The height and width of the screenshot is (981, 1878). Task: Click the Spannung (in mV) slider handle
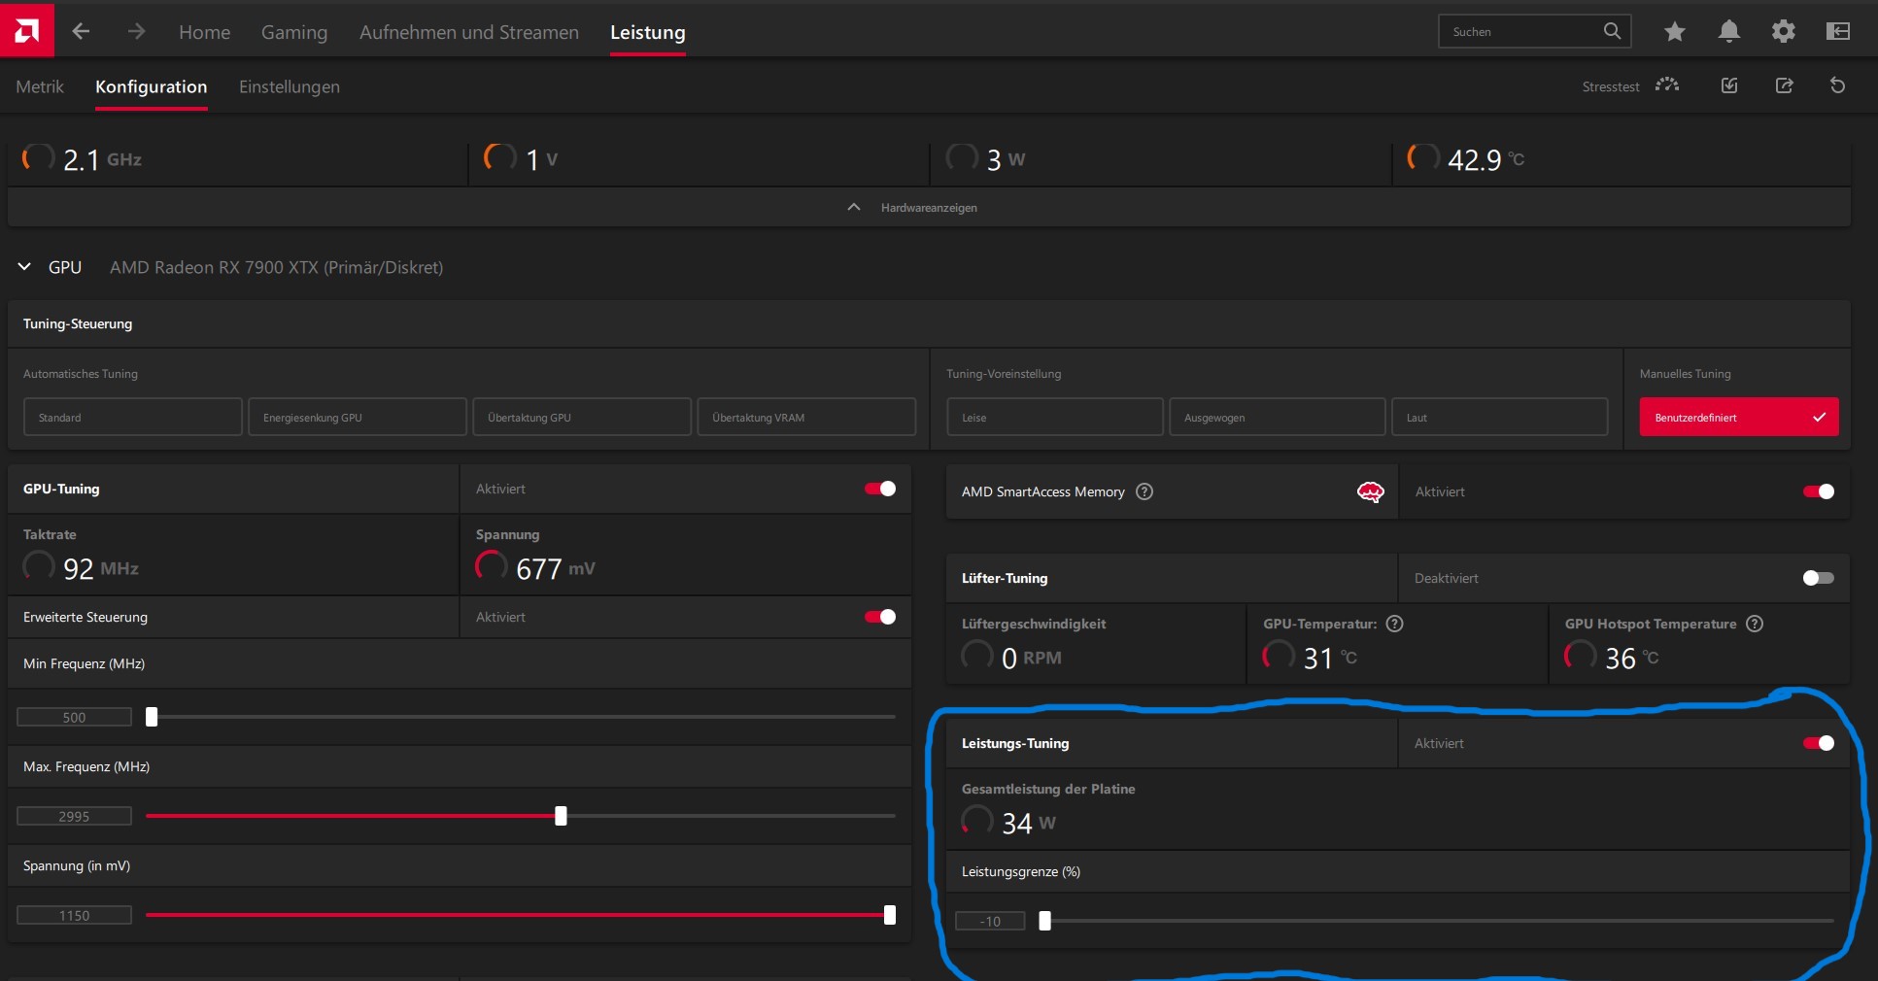click(x=890, y=915)
